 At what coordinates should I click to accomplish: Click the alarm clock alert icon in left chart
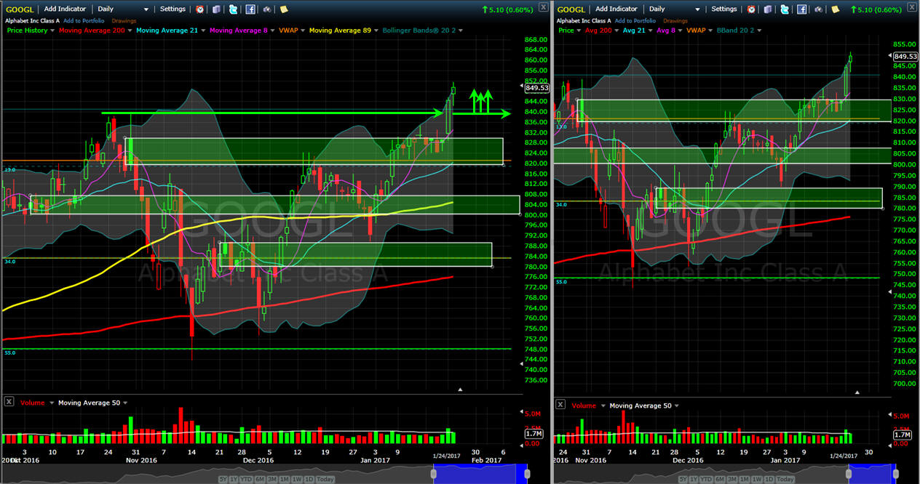coord(199,9)
